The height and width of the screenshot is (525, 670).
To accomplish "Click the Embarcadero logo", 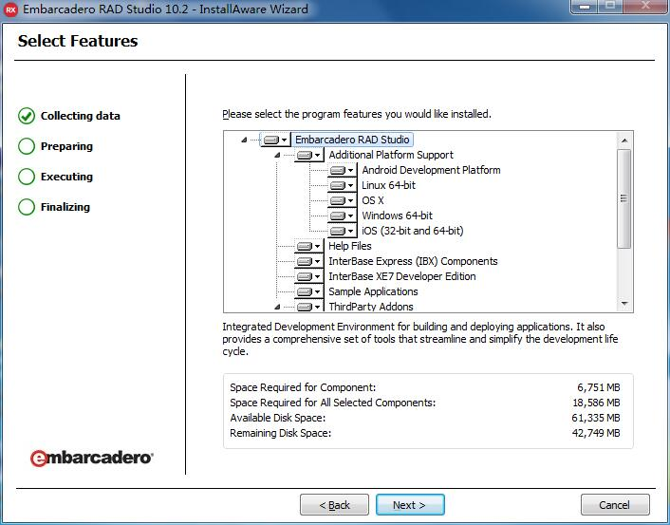I will pos(91,458).
